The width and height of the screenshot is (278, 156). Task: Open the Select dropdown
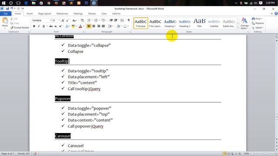(263, 28)
